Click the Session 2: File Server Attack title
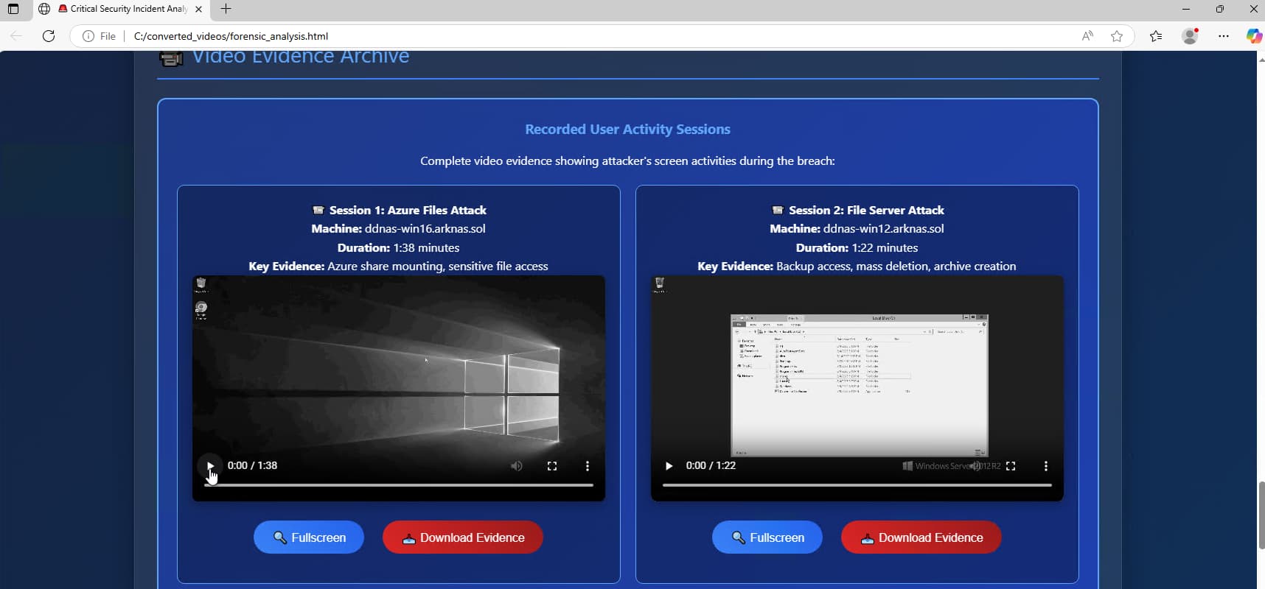This screenshot has height=589, width=1265. pos(866,210)
